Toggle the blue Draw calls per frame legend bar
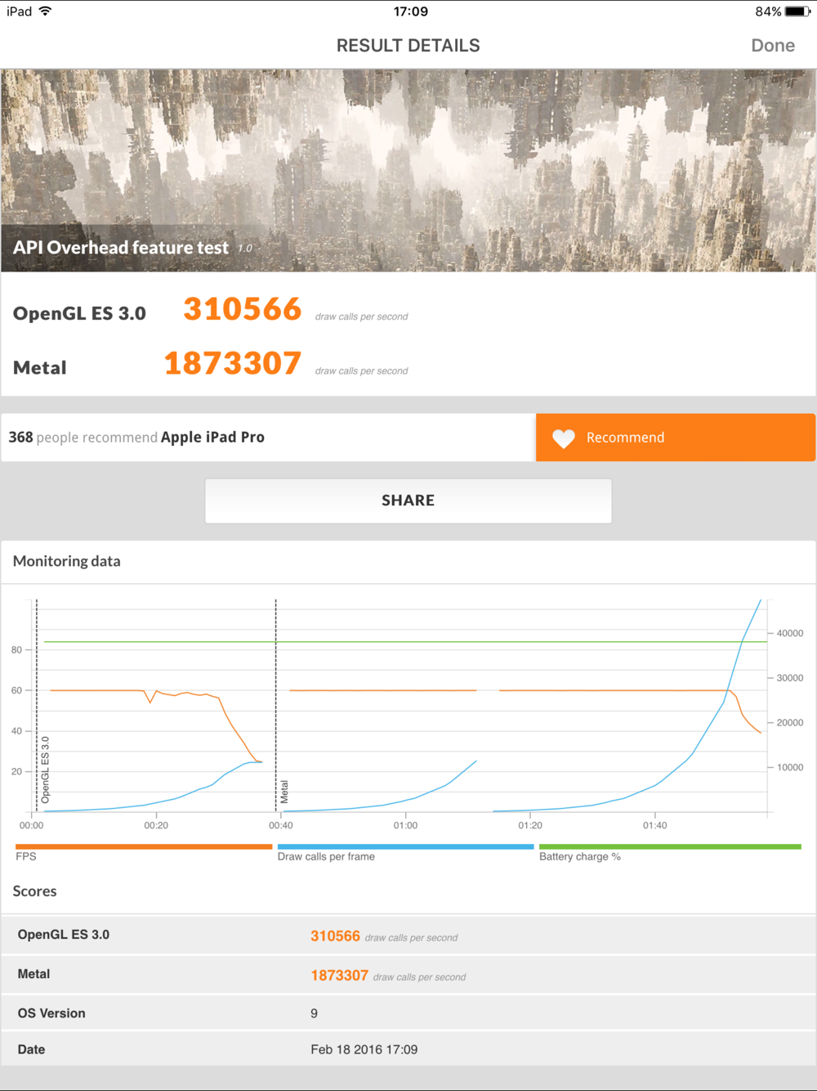The height and width of the screenshot is (1091, 817). [405, 846]
